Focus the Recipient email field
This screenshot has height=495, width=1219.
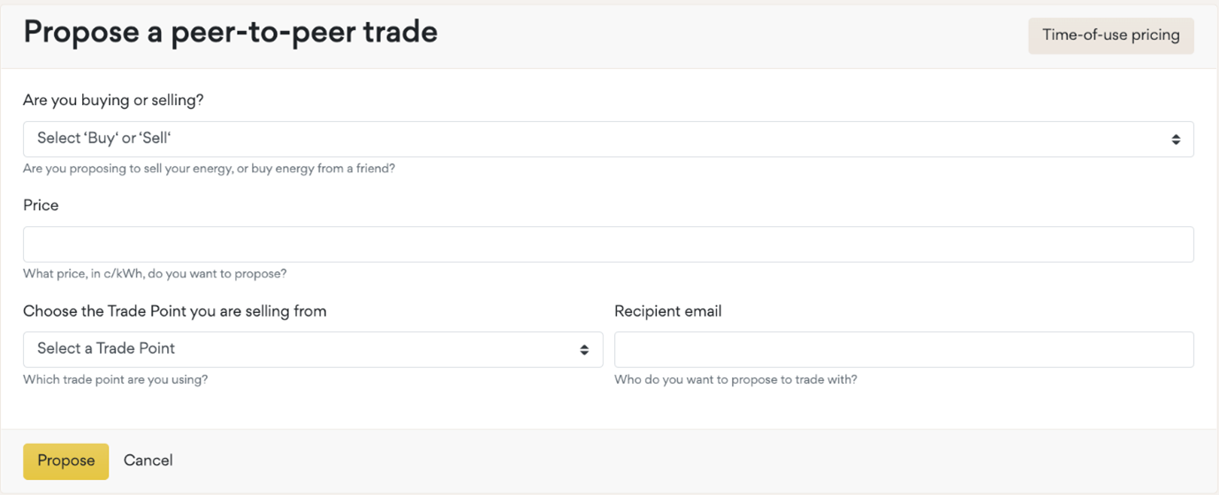(x=903, y=350)
